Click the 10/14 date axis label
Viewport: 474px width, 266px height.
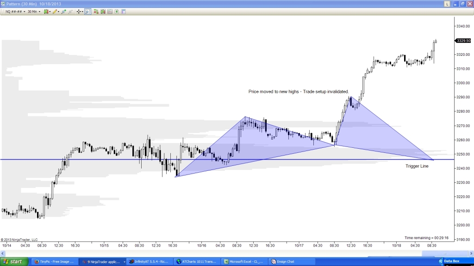(x=6, y=246)
